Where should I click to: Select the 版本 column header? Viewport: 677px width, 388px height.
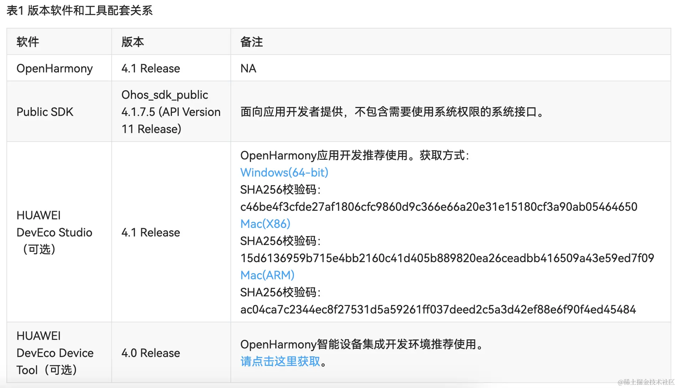(171, 42)
